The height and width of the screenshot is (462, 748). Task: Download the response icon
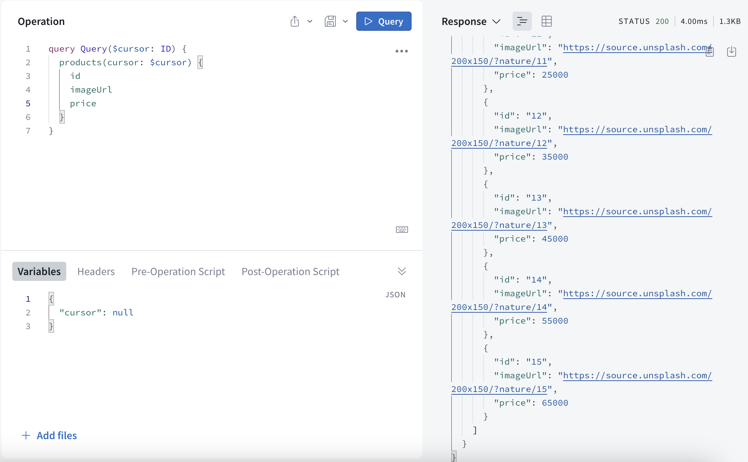pyautogui.click(x=731, y=52)
